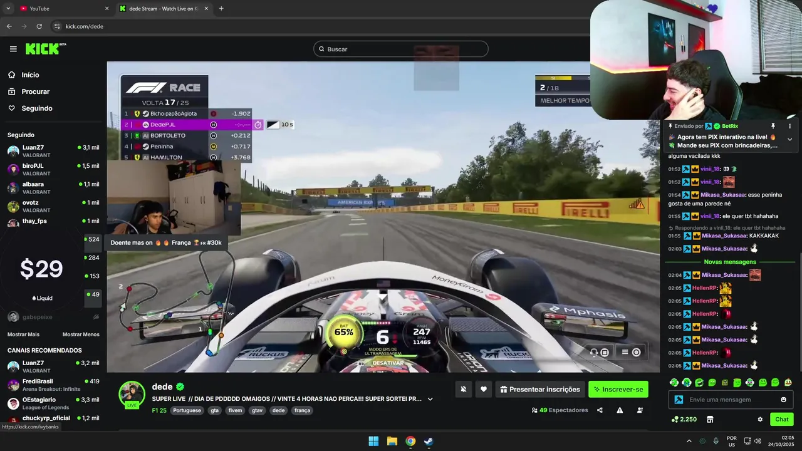Select the dede tag
The height and width of the screenshot is (451, 802).
pyautogui.click(x=278, y=411)
